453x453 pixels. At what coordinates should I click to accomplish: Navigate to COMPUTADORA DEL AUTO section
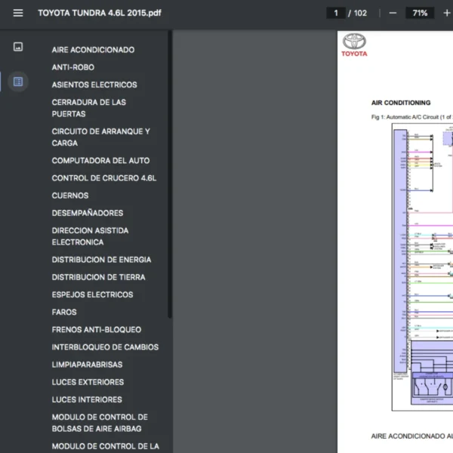[100, 161]
